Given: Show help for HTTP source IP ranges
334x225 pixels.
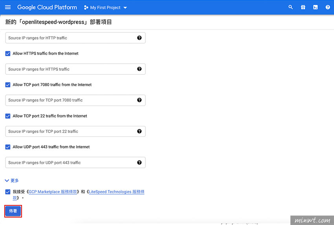Looking at the screenshot, I should click(139, 38).
